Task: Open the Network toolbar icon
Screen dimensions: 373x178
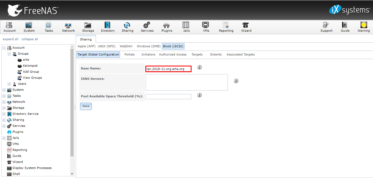Action: pyautogui.click(x=68, y=27)
